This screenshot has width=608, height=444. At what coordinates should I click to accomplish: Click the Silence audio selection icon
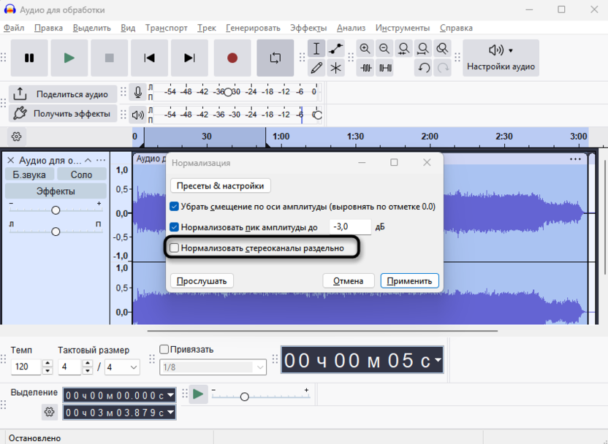pos(384,68)
